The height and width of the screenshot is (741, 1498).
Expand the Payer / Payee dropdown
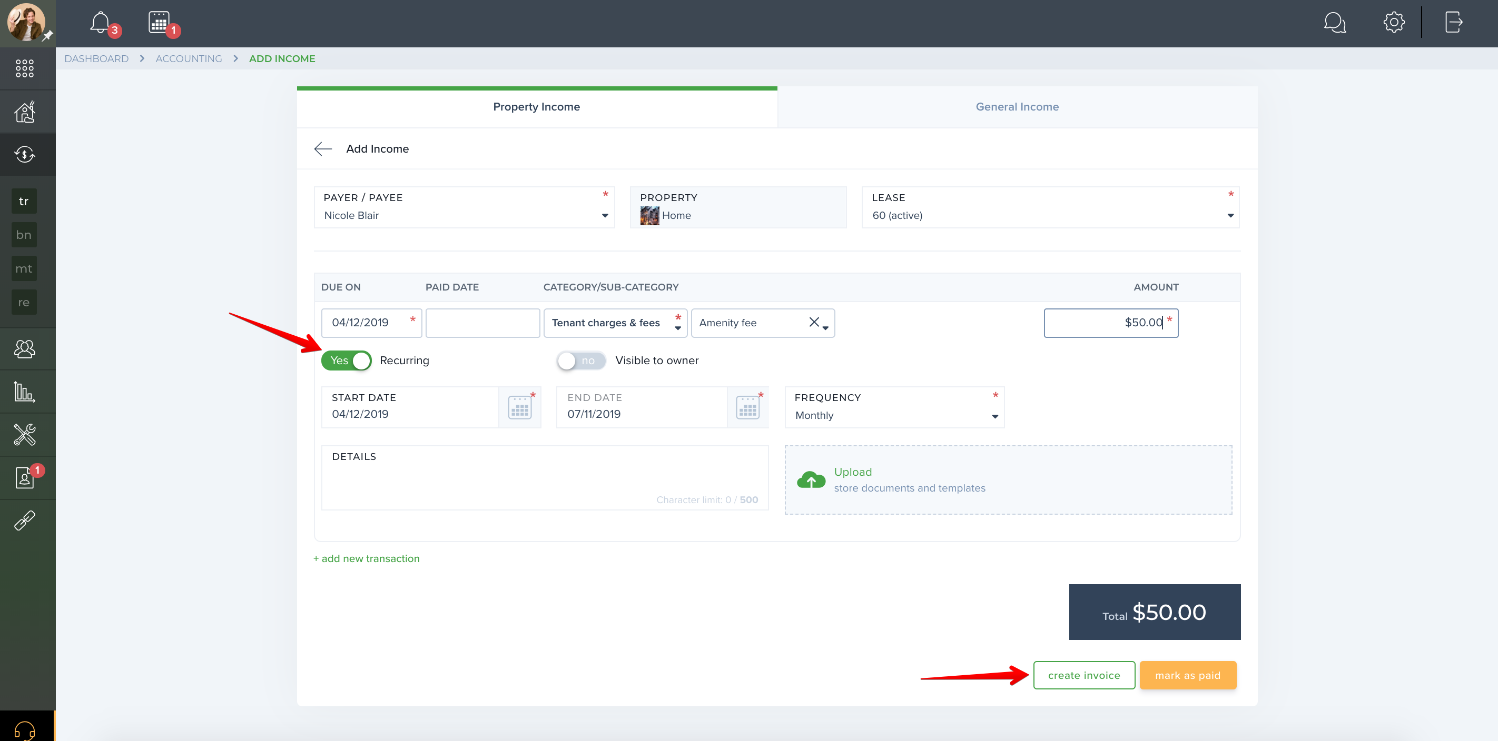(464, 207)
